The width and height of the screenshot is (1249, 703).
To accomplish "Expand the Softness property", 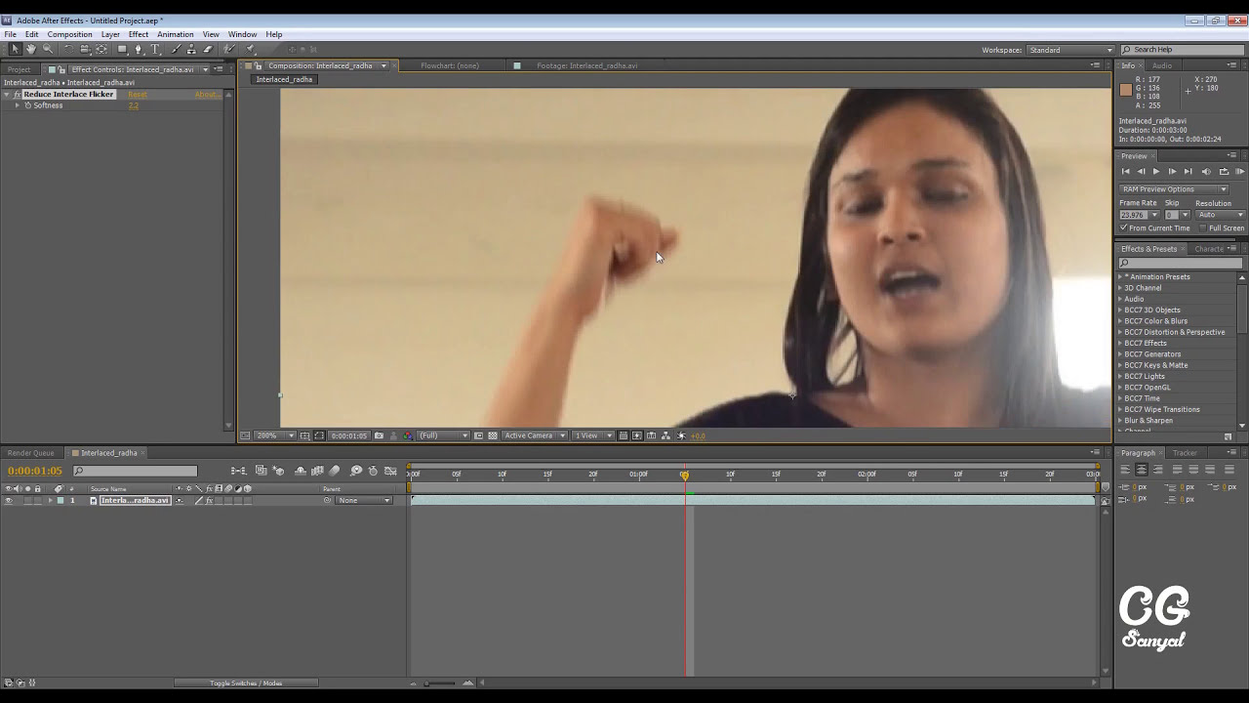I will coord(17,105).
